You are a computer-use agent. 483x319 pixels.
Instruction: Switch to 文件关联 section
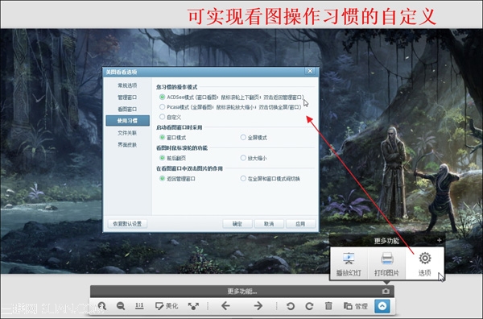pos(127,133)
